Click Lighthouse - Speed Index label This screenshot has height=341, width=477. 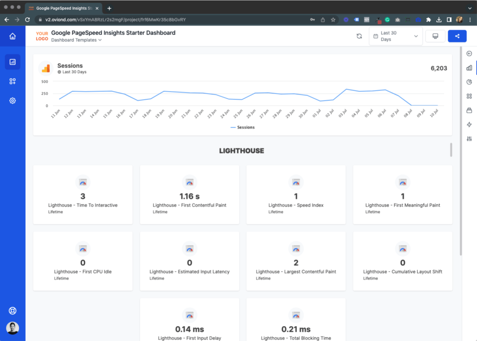coord(296,205)
